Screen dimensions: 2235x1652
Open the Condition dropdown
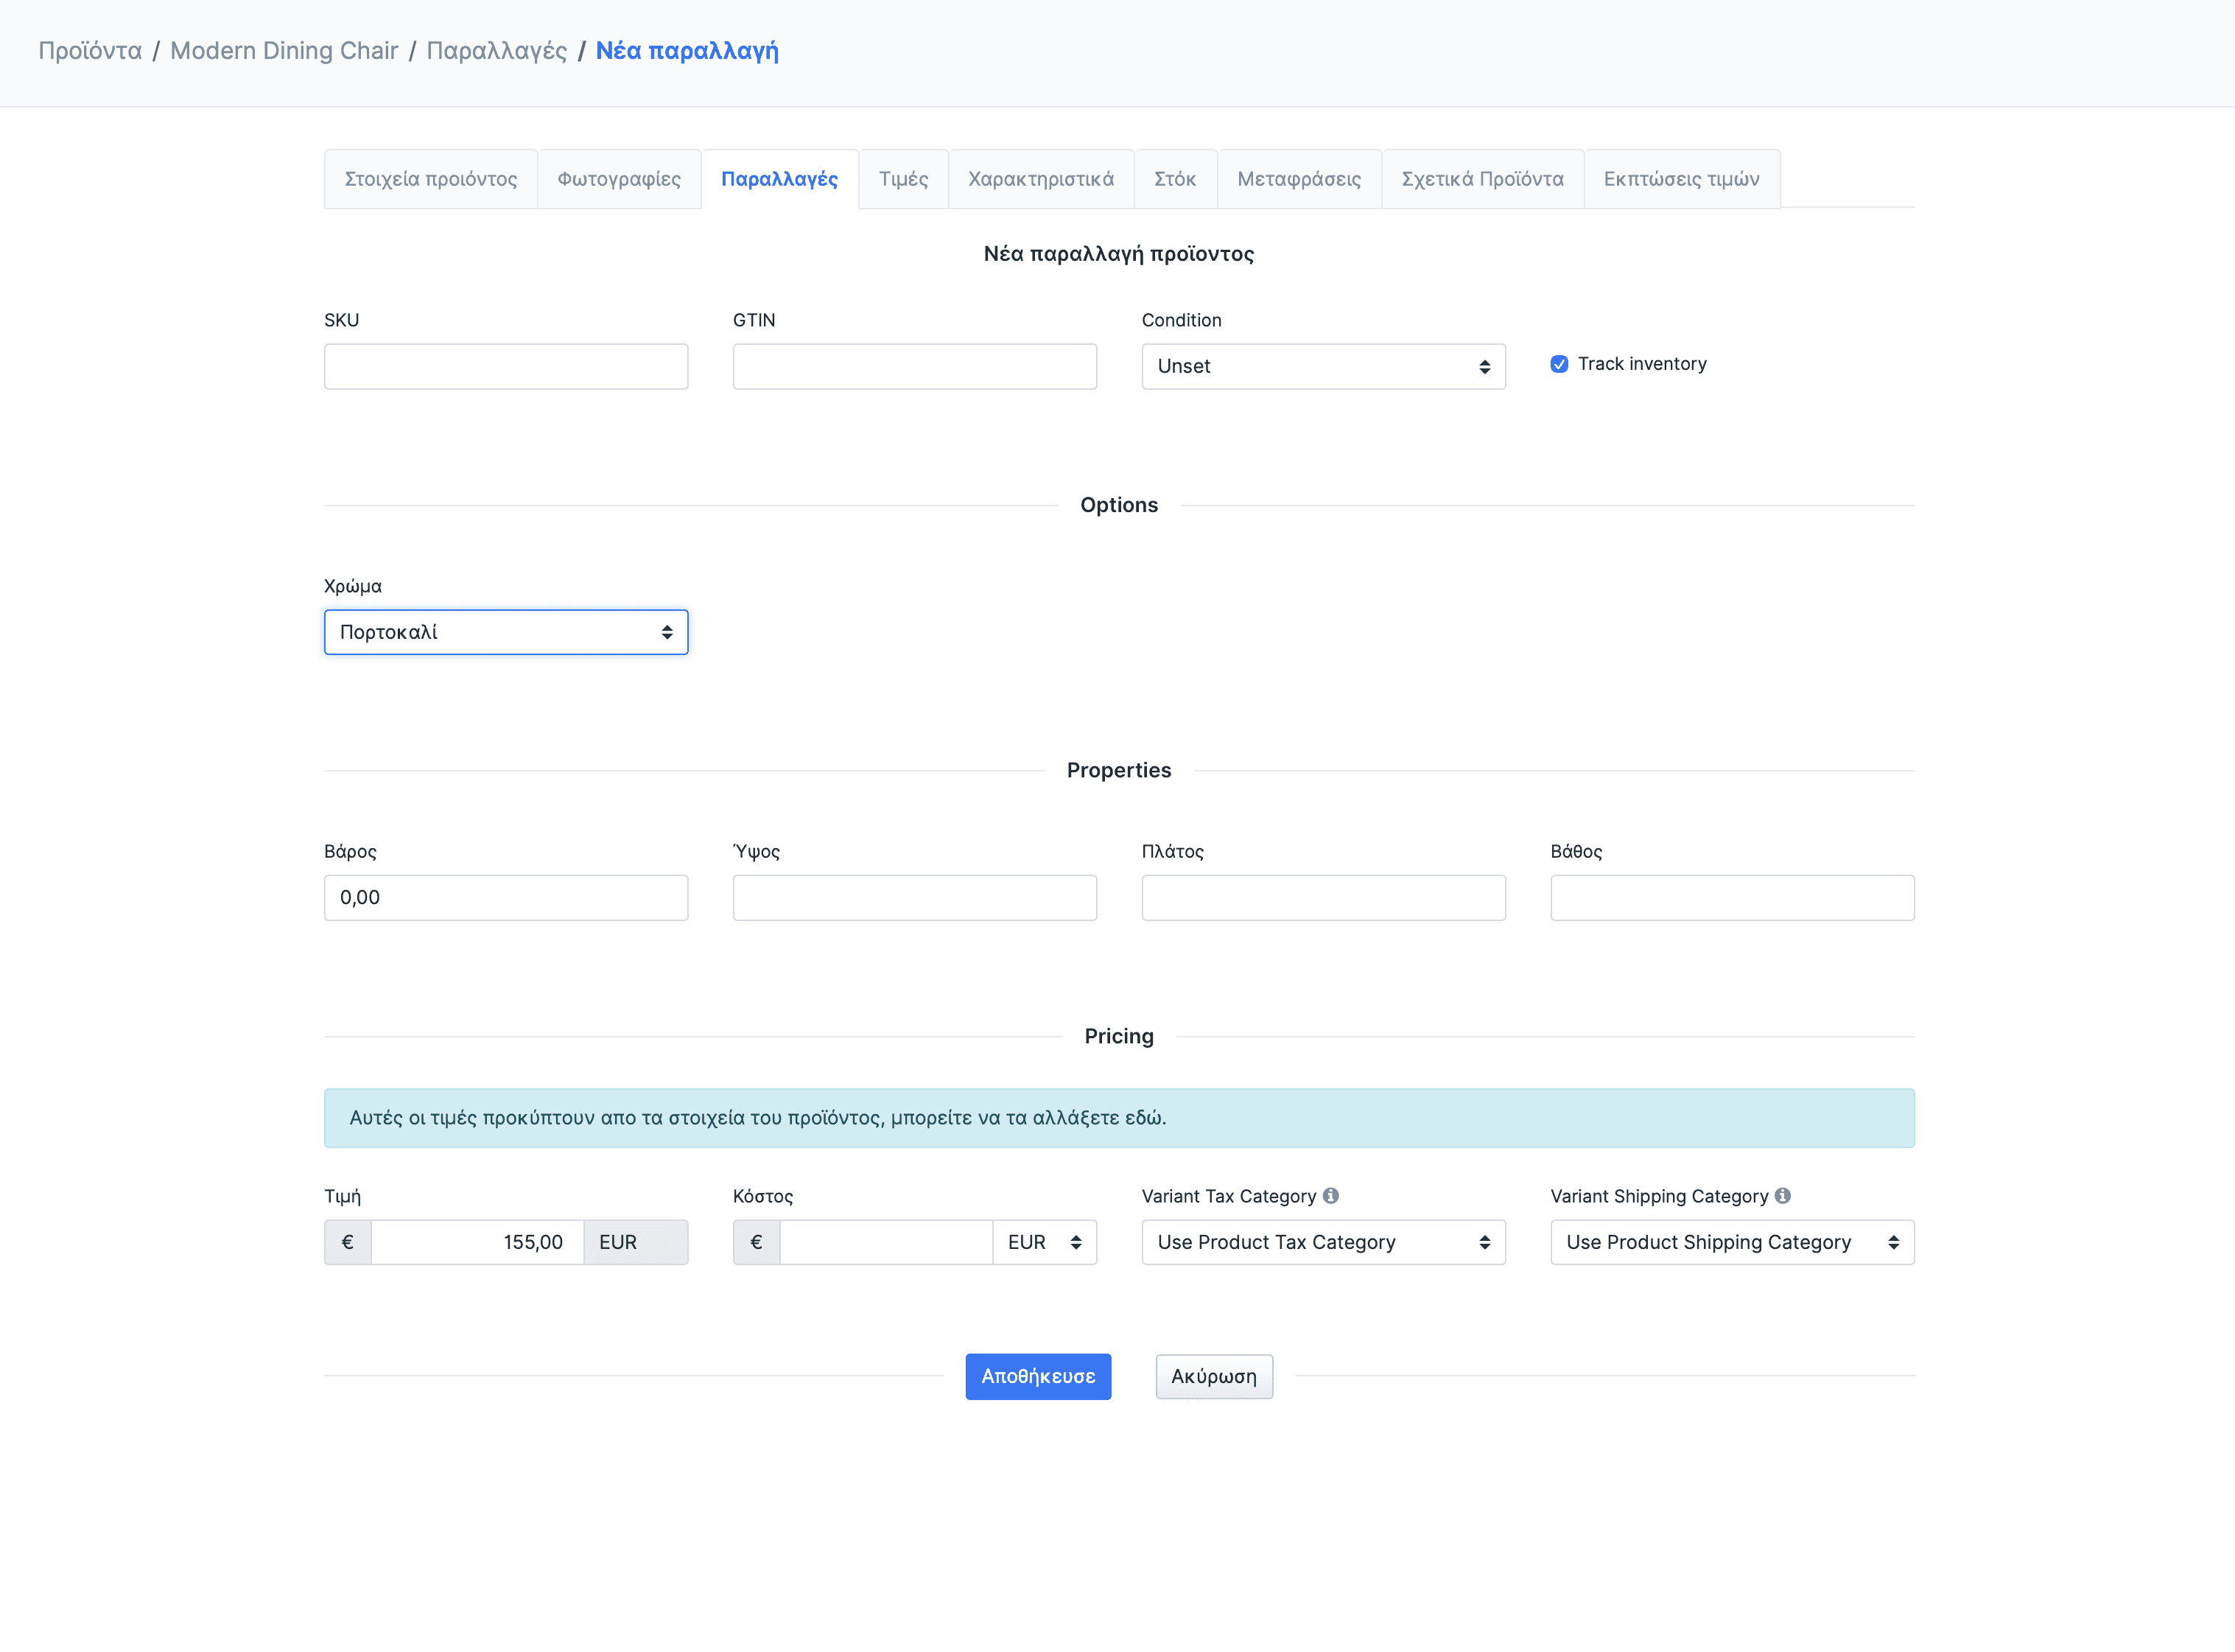1322,366
